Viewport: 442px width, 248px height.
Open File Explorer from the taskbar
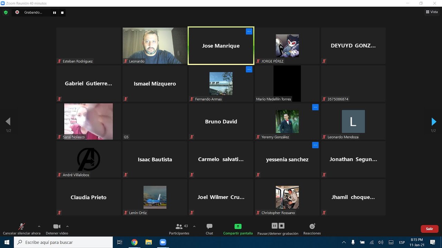(x=148, y=242)
